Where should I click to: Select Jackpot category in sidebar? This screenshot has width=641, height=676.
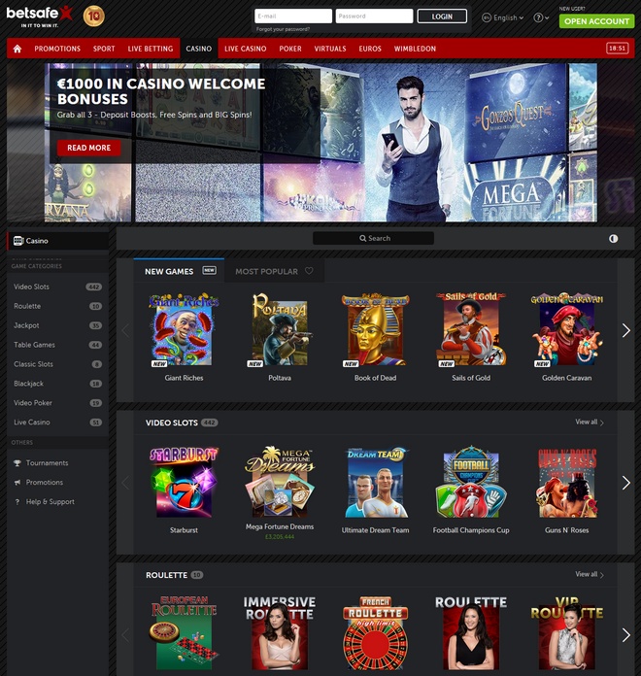point(57,325)
